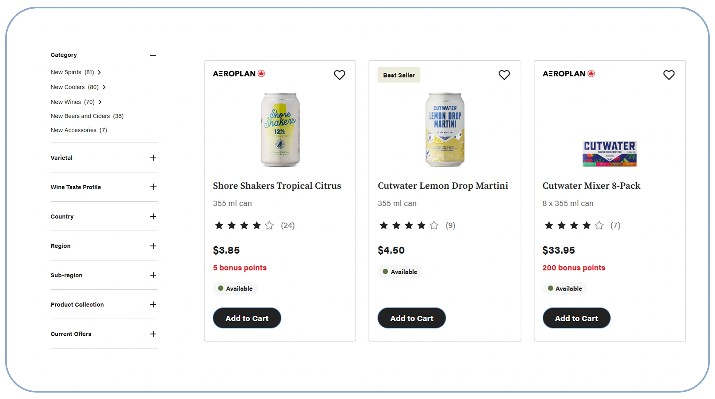Click Aeroplan logo on Shore Shakers card
This screenshot has width=715, height=399.
[239, 74]
